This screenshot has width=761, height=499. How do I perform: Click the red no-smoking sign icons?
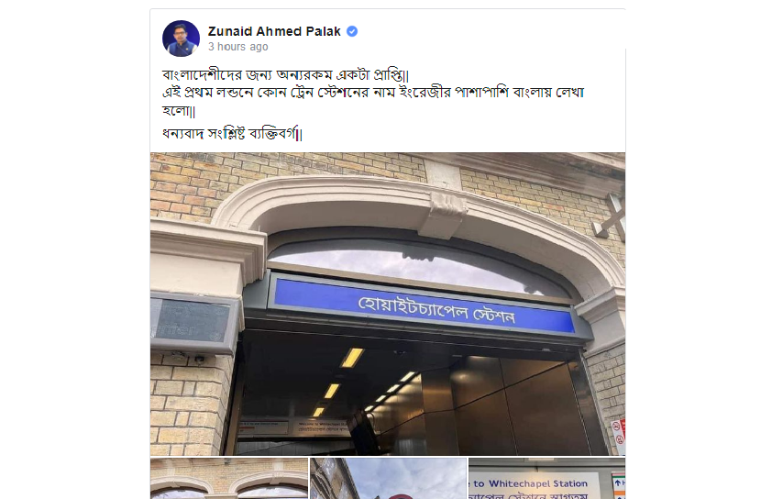(619, 436)
